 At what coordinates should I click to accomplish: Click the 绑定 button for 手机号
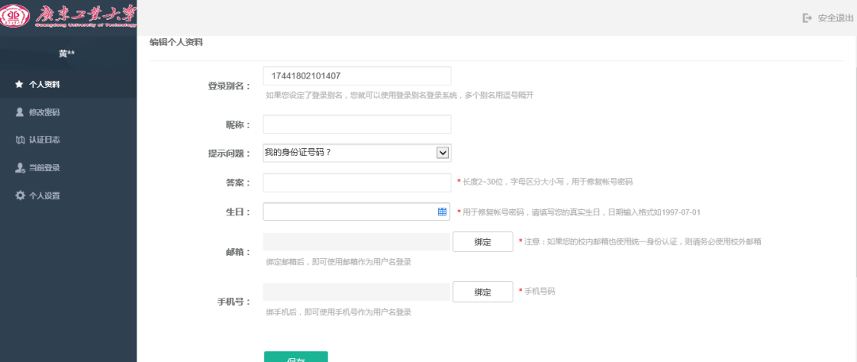pyautogui.click(x=482, y=292)
